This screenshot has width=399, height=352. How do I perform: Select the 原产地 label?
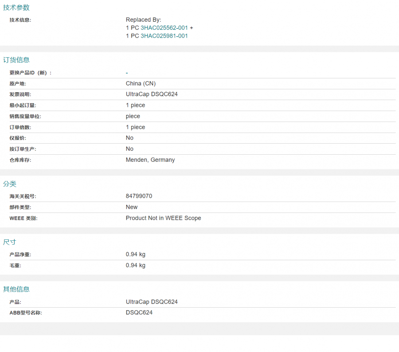click(18, 84)
